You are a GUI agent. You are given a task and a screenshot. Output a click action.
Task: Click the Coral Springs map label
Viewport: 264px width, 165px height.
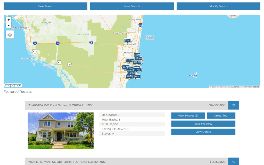tap(121, 33)
